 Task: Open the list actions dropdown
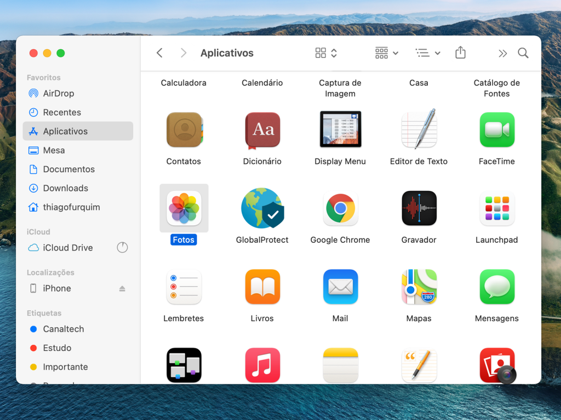428,53
